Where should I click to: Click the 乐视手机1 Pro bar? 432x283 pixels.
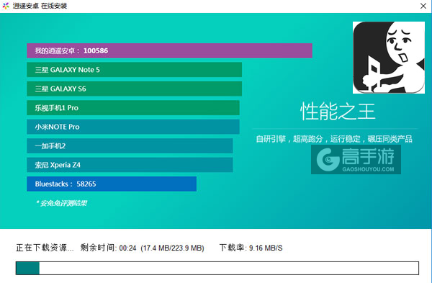click(133, 108)
